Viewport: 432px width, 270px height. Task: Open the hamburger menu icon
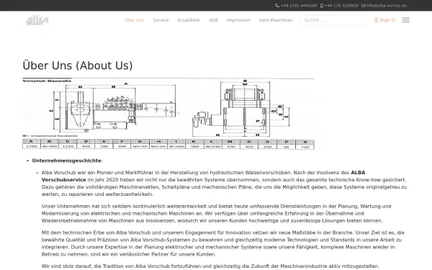[x=405, y=20]
